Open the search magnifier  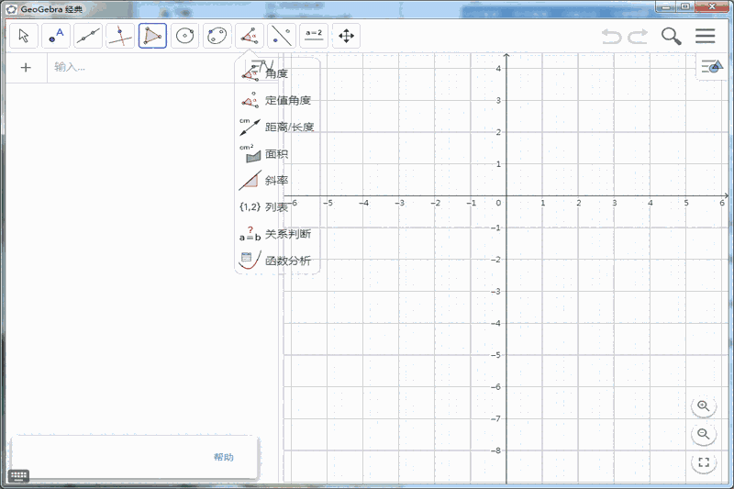[671, 36]
